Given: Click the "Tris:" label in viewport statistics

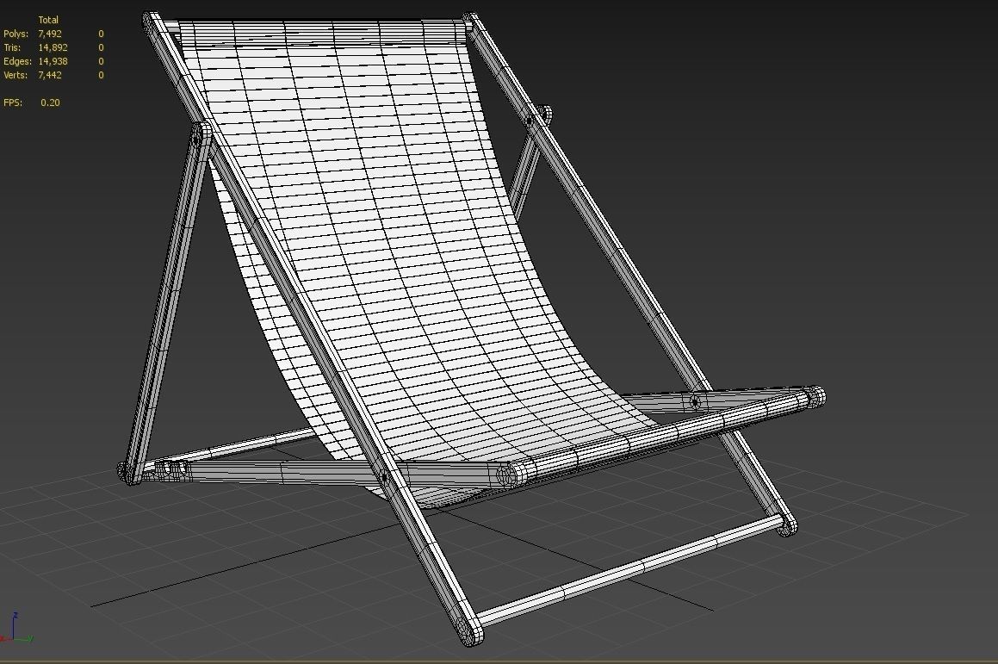Looking at the screenshot, I should (12, 47).
